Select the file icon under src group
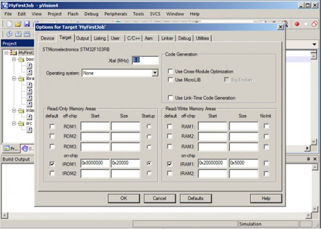Viewport: 321px width, 229px height. click(x=30, y=130)
